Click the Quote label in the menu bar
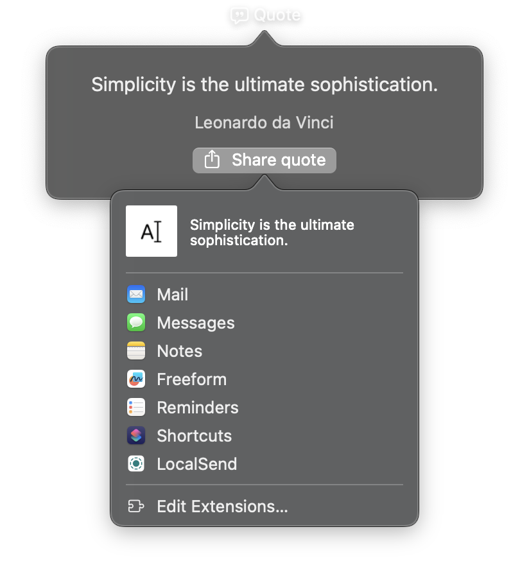The image size is (529, 579). 277,15
